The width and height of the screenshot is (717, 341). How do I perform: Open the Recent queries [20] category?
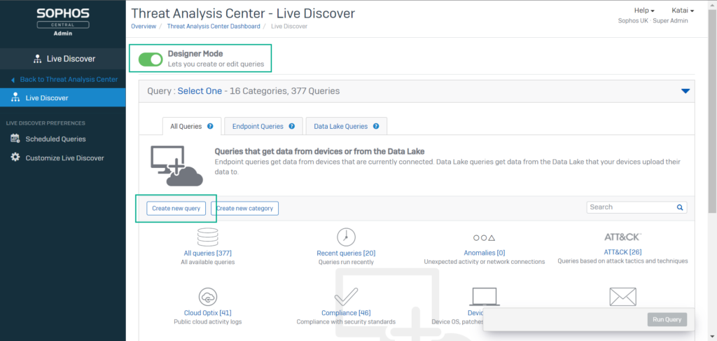coord(346,253)
